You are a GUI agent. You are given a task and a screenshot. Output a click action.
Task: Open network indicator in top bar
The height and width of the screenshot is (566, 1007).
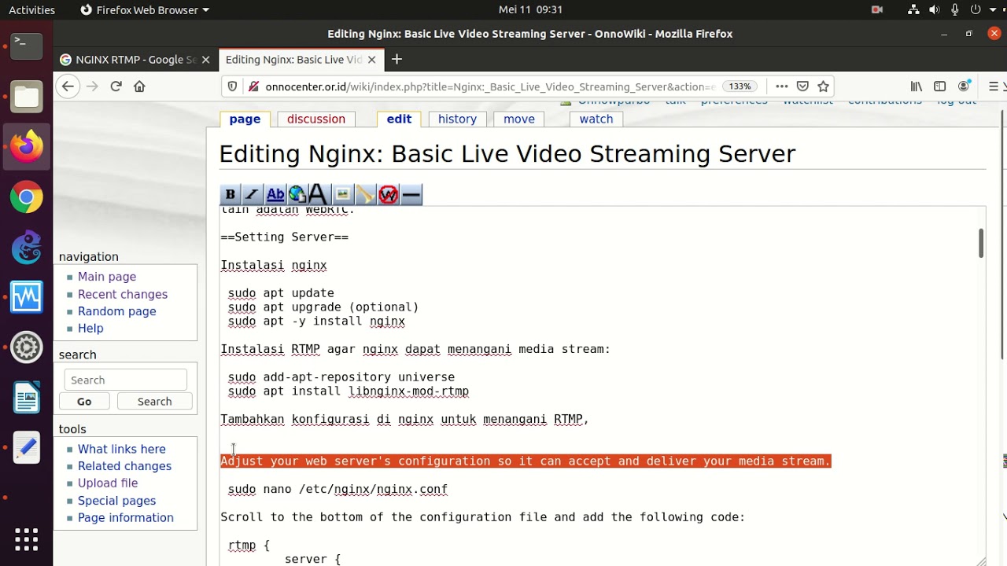click(913, 9)
